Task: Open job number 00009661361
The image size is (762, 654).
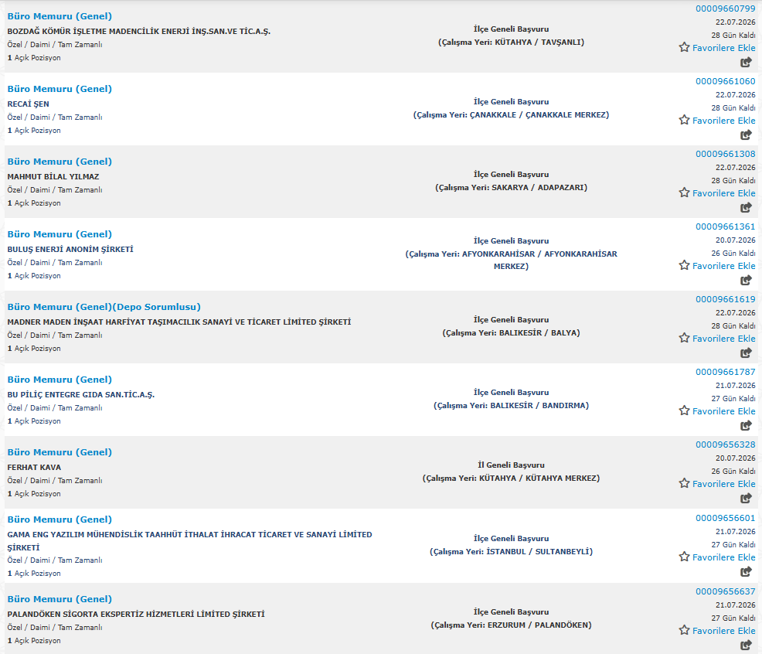Action: point(726,227)
